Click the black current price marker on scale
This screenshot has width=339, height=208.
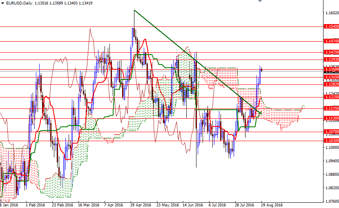click(x=331, y=72)
